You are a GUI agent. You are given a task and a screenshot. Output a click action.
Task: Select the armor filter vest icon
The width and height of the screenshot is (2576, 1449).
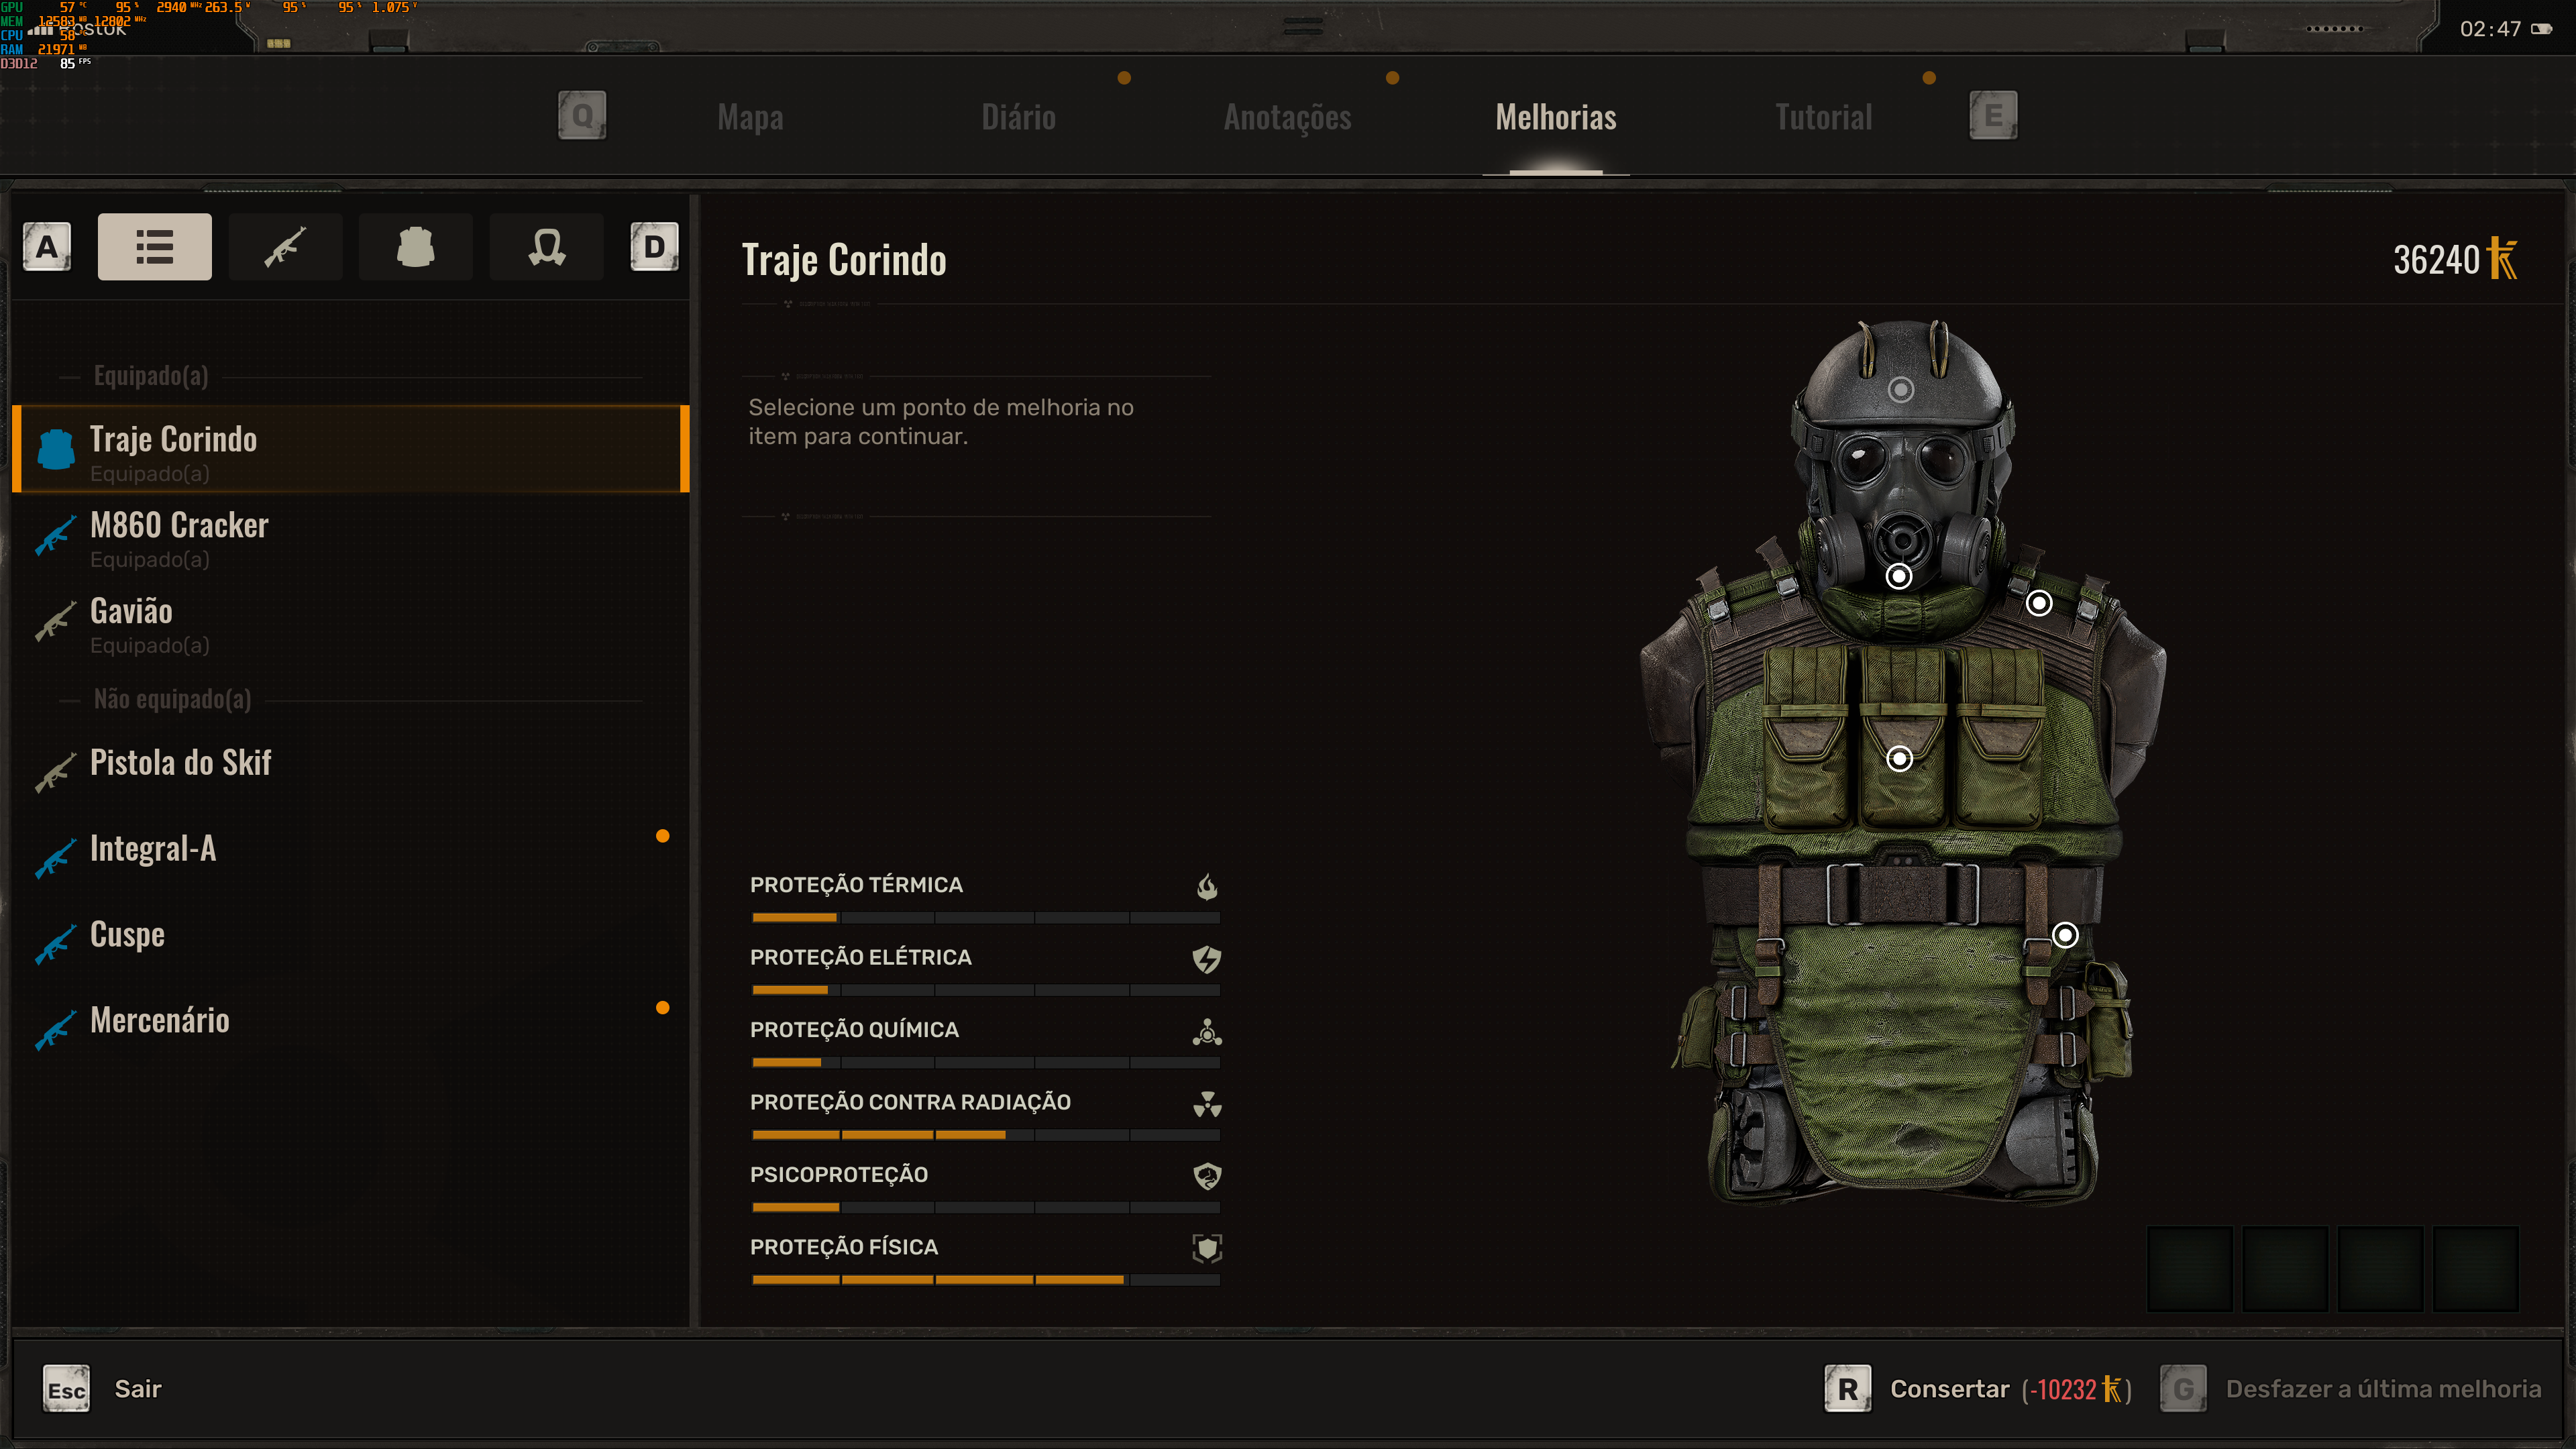(415, 247)
